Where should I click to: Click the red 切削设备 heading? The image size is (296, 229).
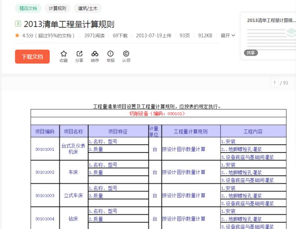157,114
